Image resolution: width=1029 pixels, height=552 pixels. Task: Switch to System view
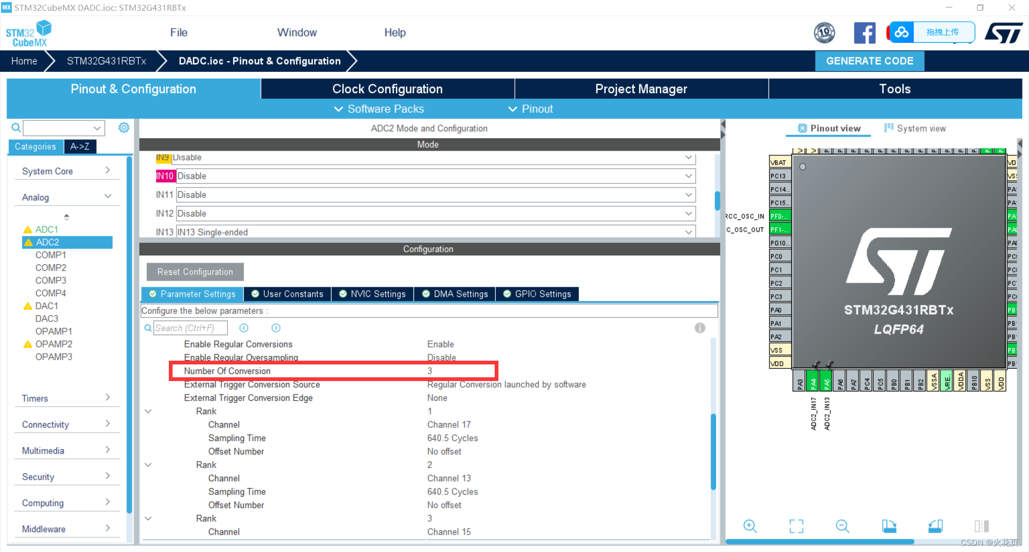point(915,129)
